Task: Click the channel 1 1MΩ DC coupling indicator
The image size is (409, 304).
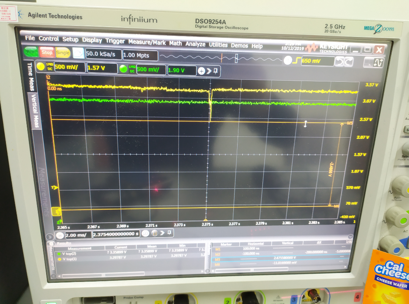Action: tap(50, 66)
